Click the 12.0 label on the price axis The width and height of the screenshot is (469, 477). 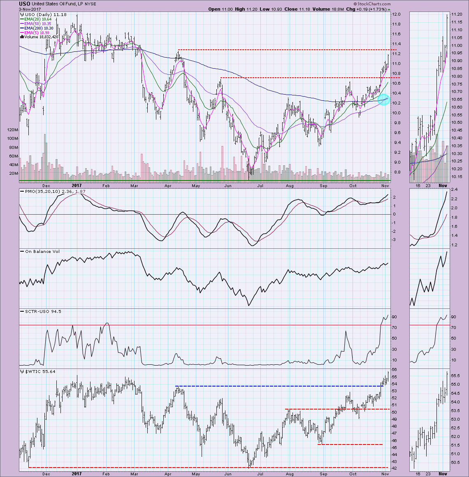(x=396, y=14)
